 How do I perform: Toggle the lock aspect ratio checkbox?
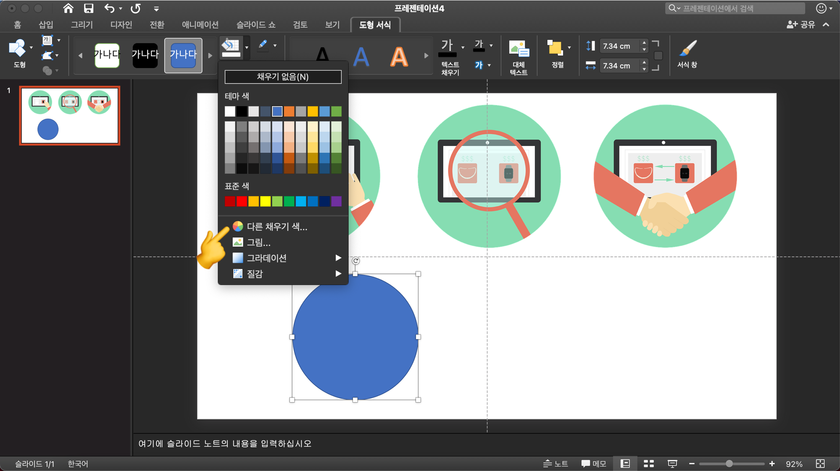pyautogui.click(x=658, y=56)
